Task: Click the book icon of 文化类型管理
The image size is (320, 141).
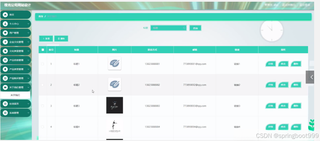Action: (5, 51)
